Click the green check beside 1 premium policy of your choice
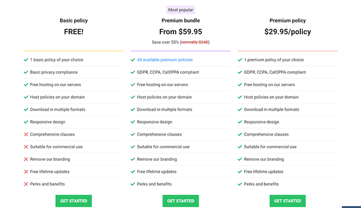This screenshot has height=208, width=361. point(240,60)
